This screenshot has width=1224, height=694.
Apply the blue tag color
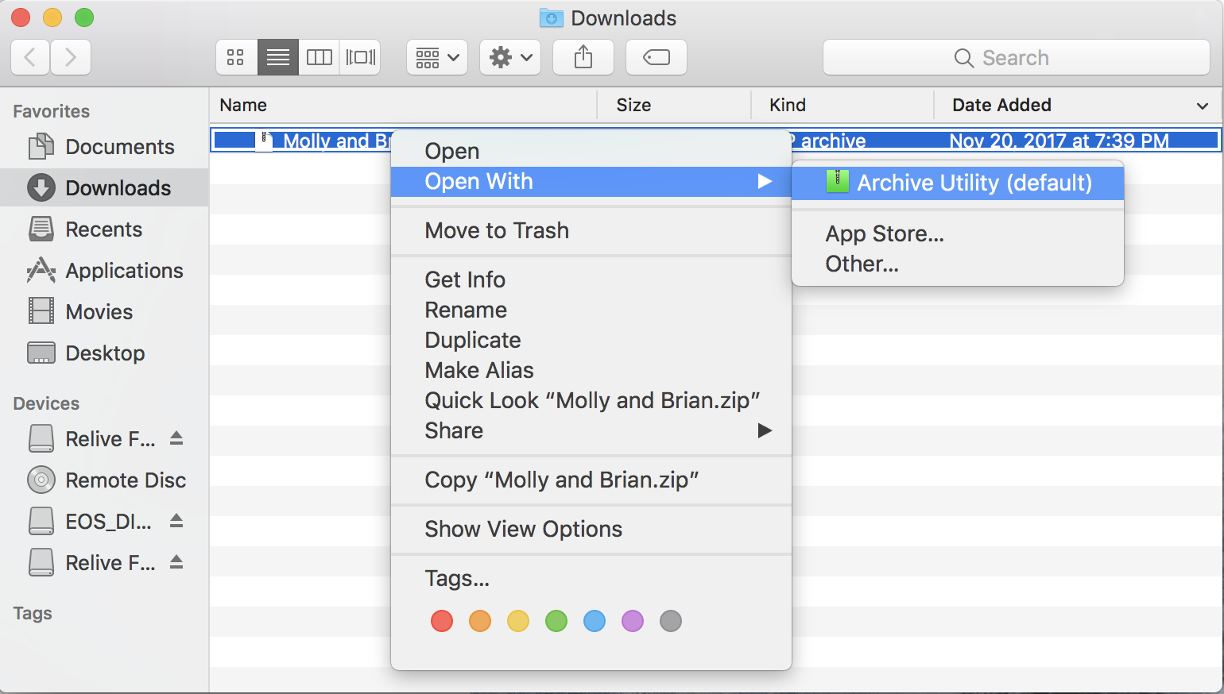point(595,621)
